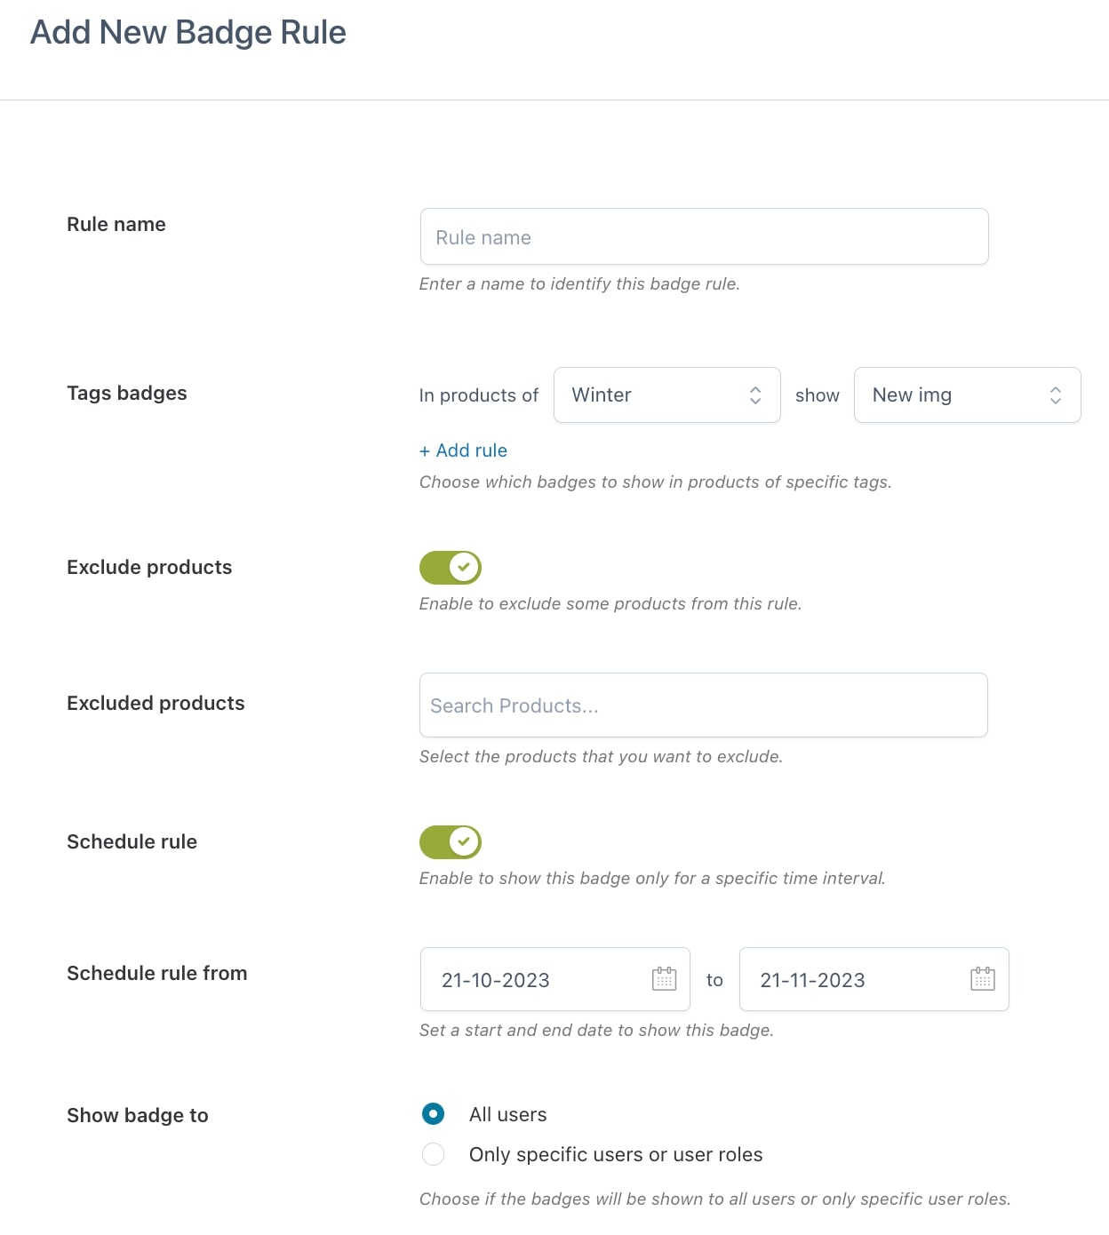The width and height of the screenshot is (1109, 1235).
Task: Open the Winter tag dropdown
Action: [x=667, y=395]
